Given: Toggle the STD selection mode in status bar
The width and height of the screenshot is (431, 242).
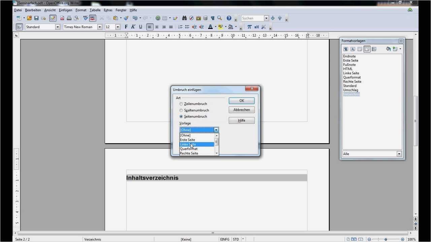Looking at the screenshot, I should click(x=236, y=239).
